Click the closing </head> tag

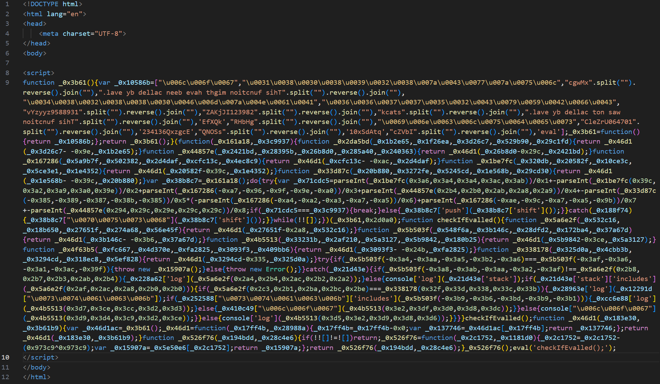pyautogui.click(x=37, y=43)
